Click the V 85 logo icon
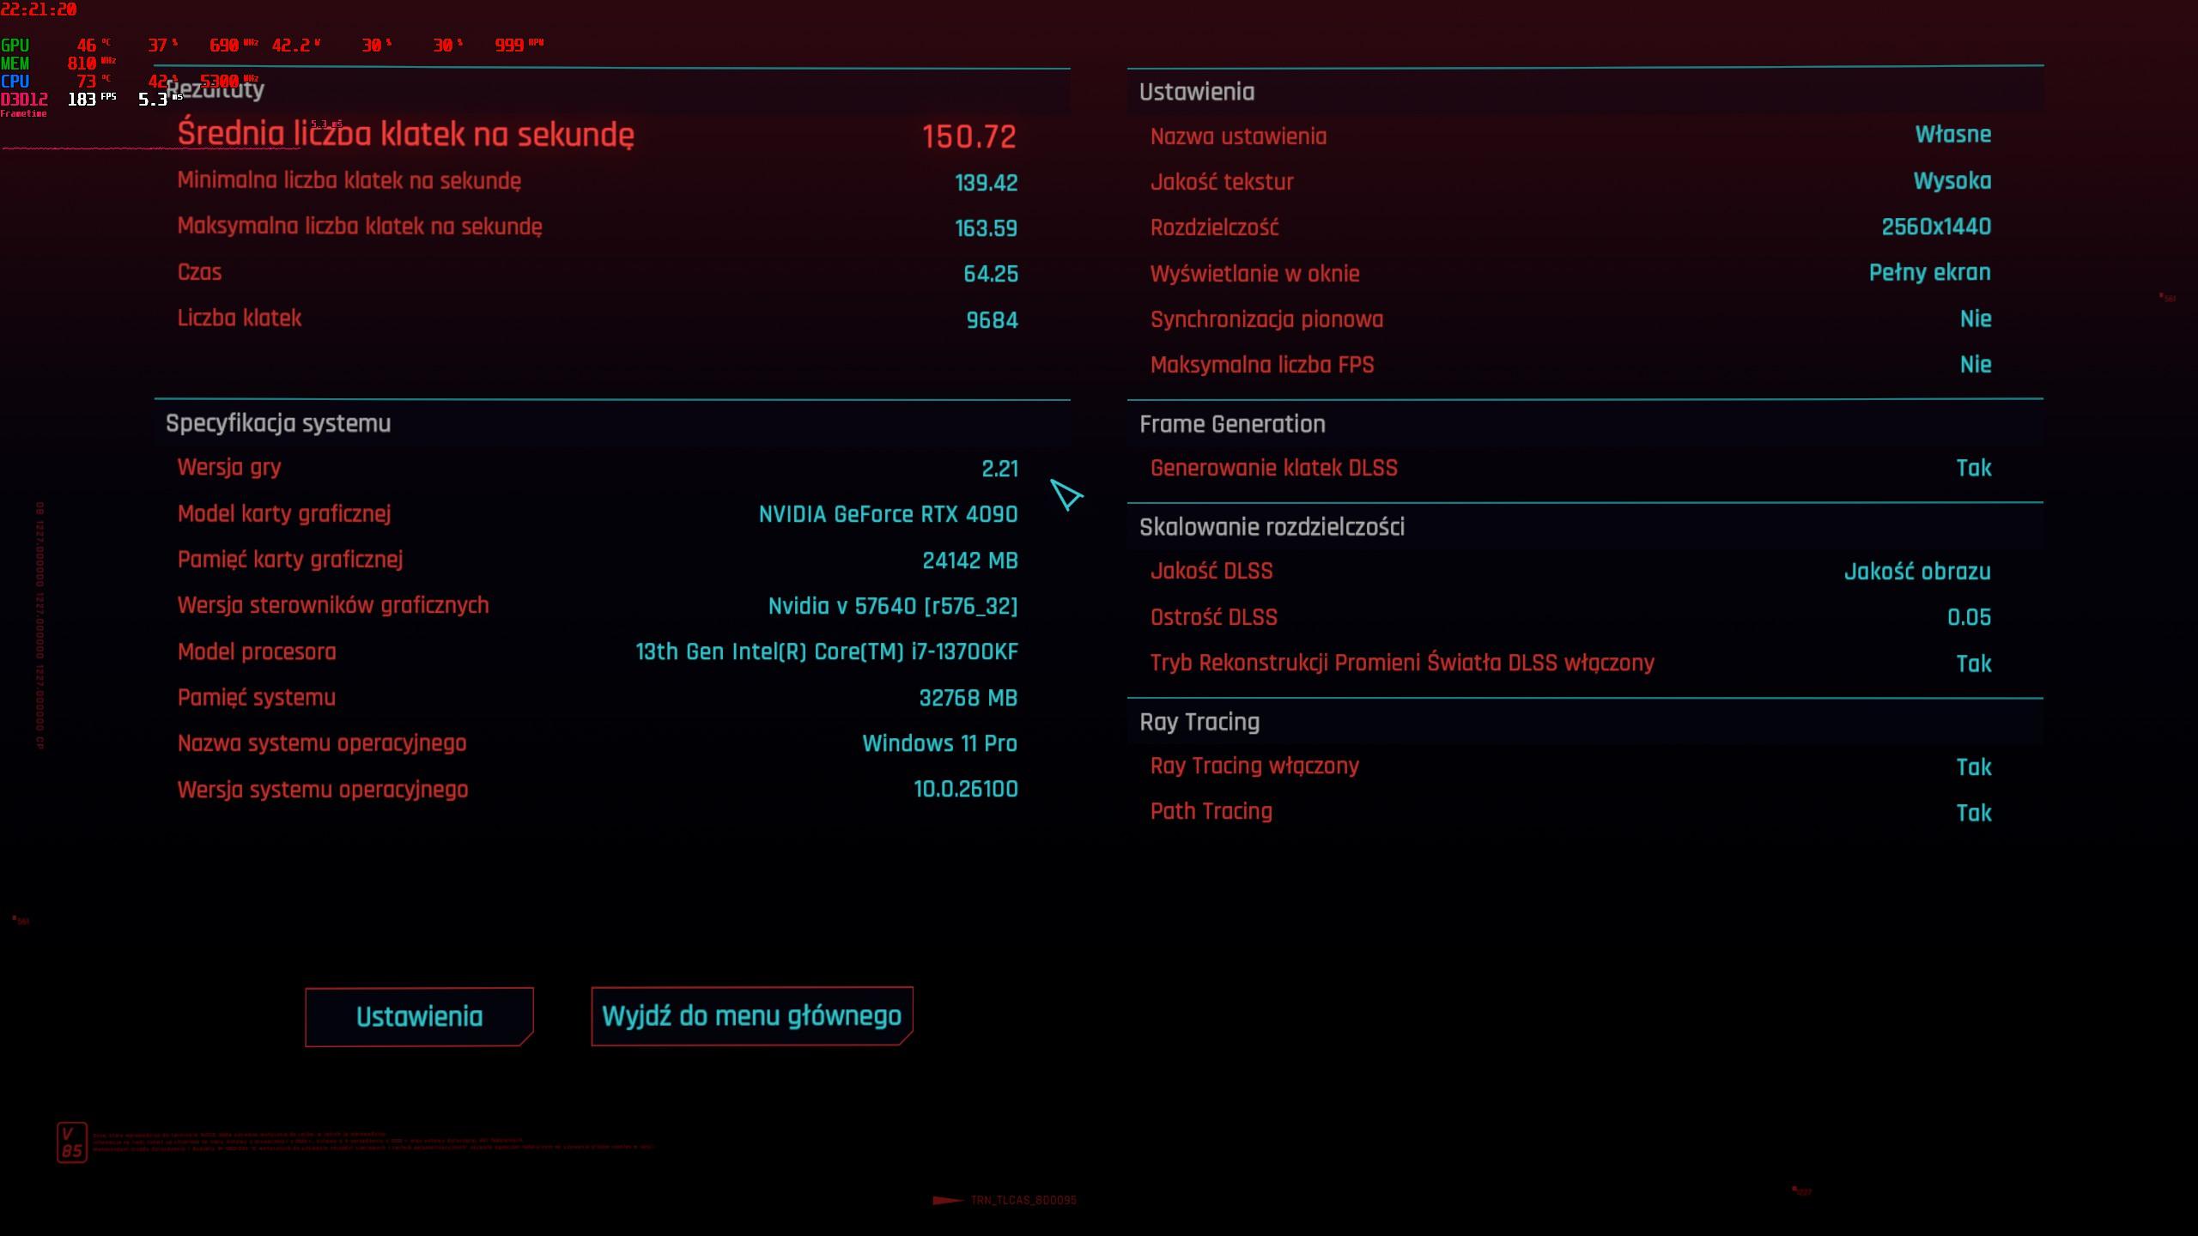The height and width of the screenshot is (1236, 2198). tap(71, 1142)
